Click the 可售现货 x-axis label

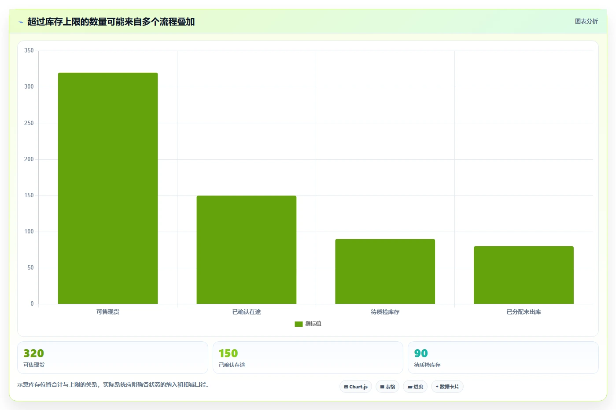(x=108, y=312)
